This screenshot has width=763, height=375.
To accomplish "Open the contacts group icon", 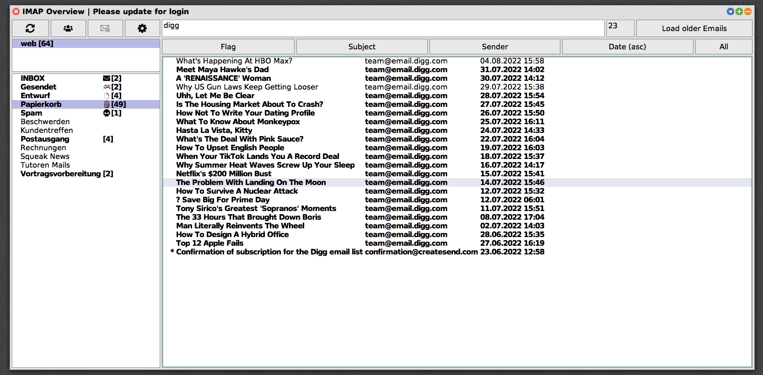I will 68,28.
